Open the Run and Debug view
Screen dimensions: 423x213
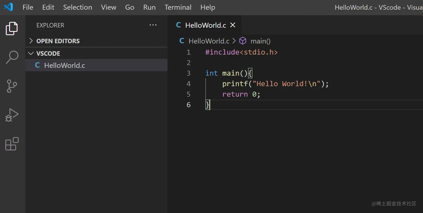pos(12,115)
